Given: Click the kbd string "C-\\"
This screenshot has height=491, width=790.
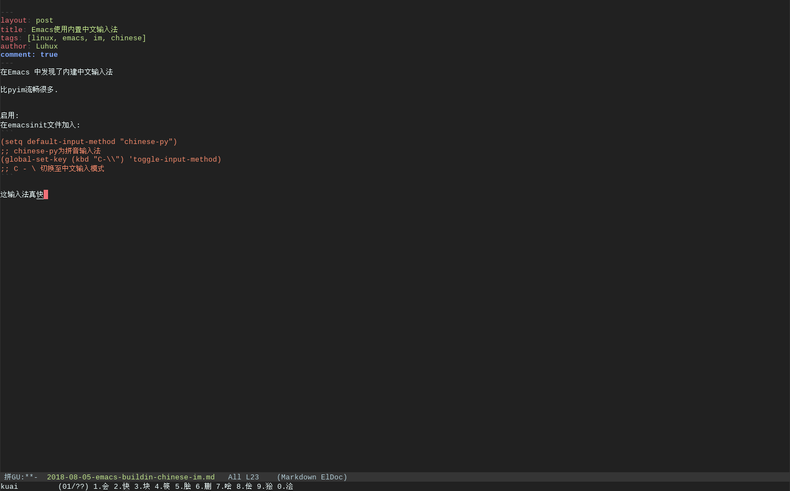Looking at the screenshot, I should click(107, 159).
